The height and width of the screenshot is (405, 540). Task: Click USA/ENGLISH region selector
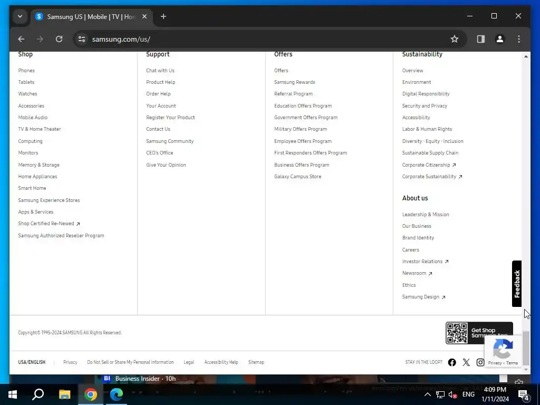(32, 362)
